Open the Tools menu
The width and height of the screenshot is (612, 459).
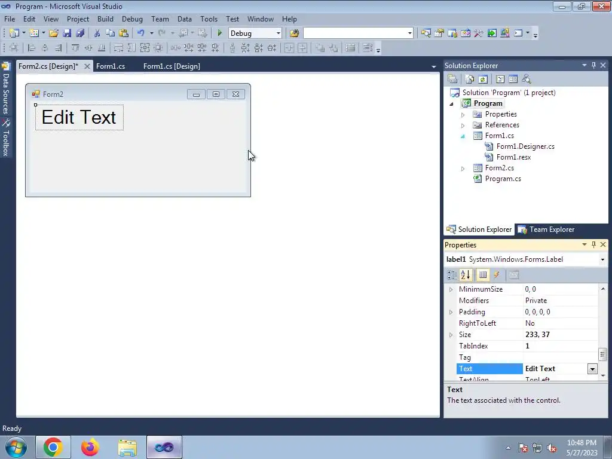(x=209, y=19)
